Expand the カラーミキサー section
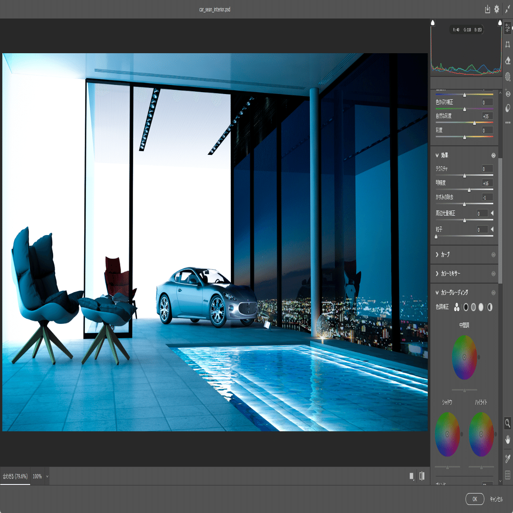This screenshot has width=513, height=513. pos(437,274)
